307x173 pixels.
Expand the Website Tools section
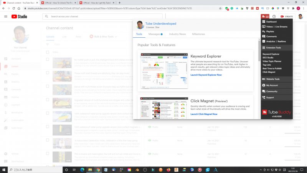273,79
